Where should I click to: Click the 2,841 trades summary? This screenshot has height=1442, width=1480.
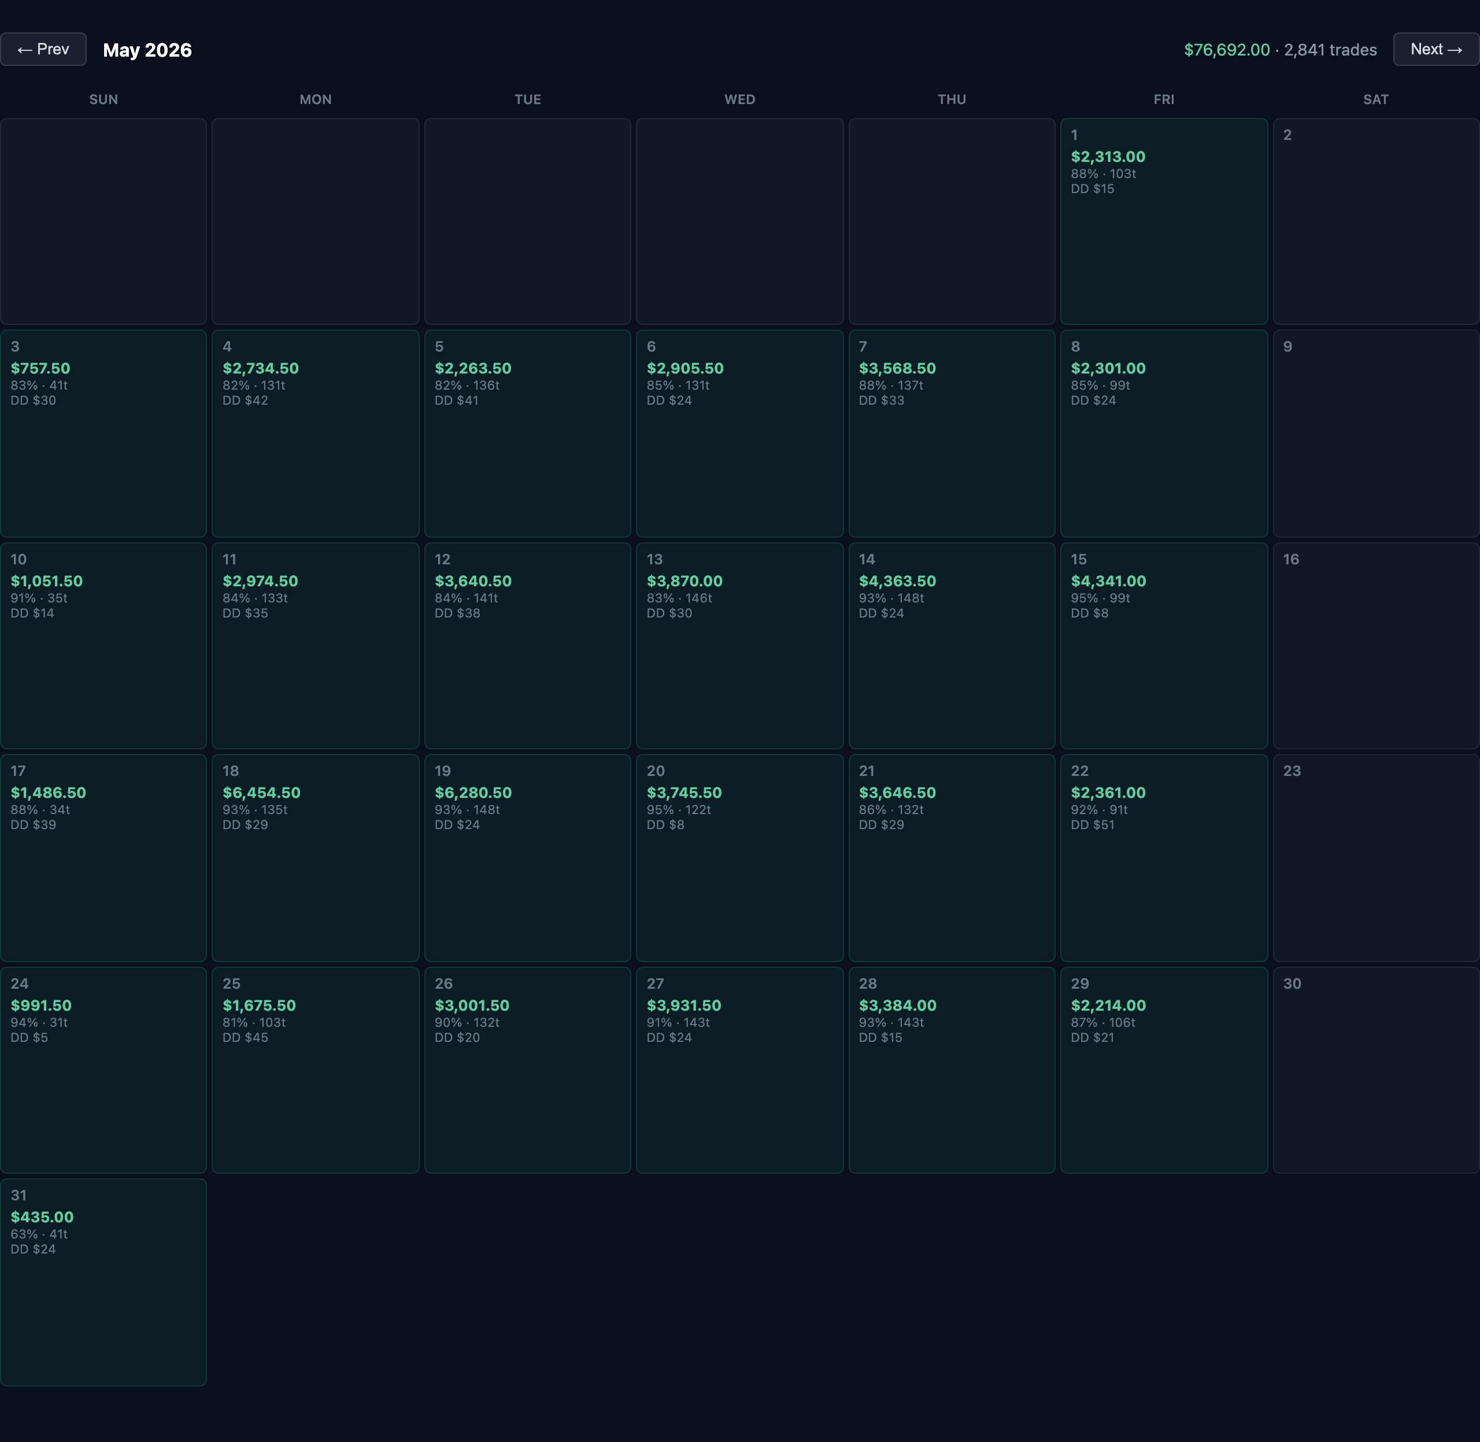[1330, 50]
